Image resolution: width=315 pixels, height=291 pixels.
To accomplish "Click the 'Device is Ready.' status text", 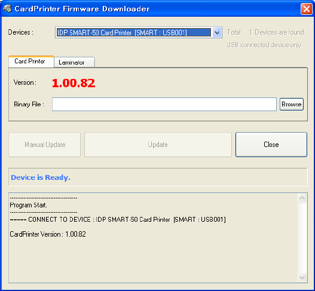I will click(41, 177).
